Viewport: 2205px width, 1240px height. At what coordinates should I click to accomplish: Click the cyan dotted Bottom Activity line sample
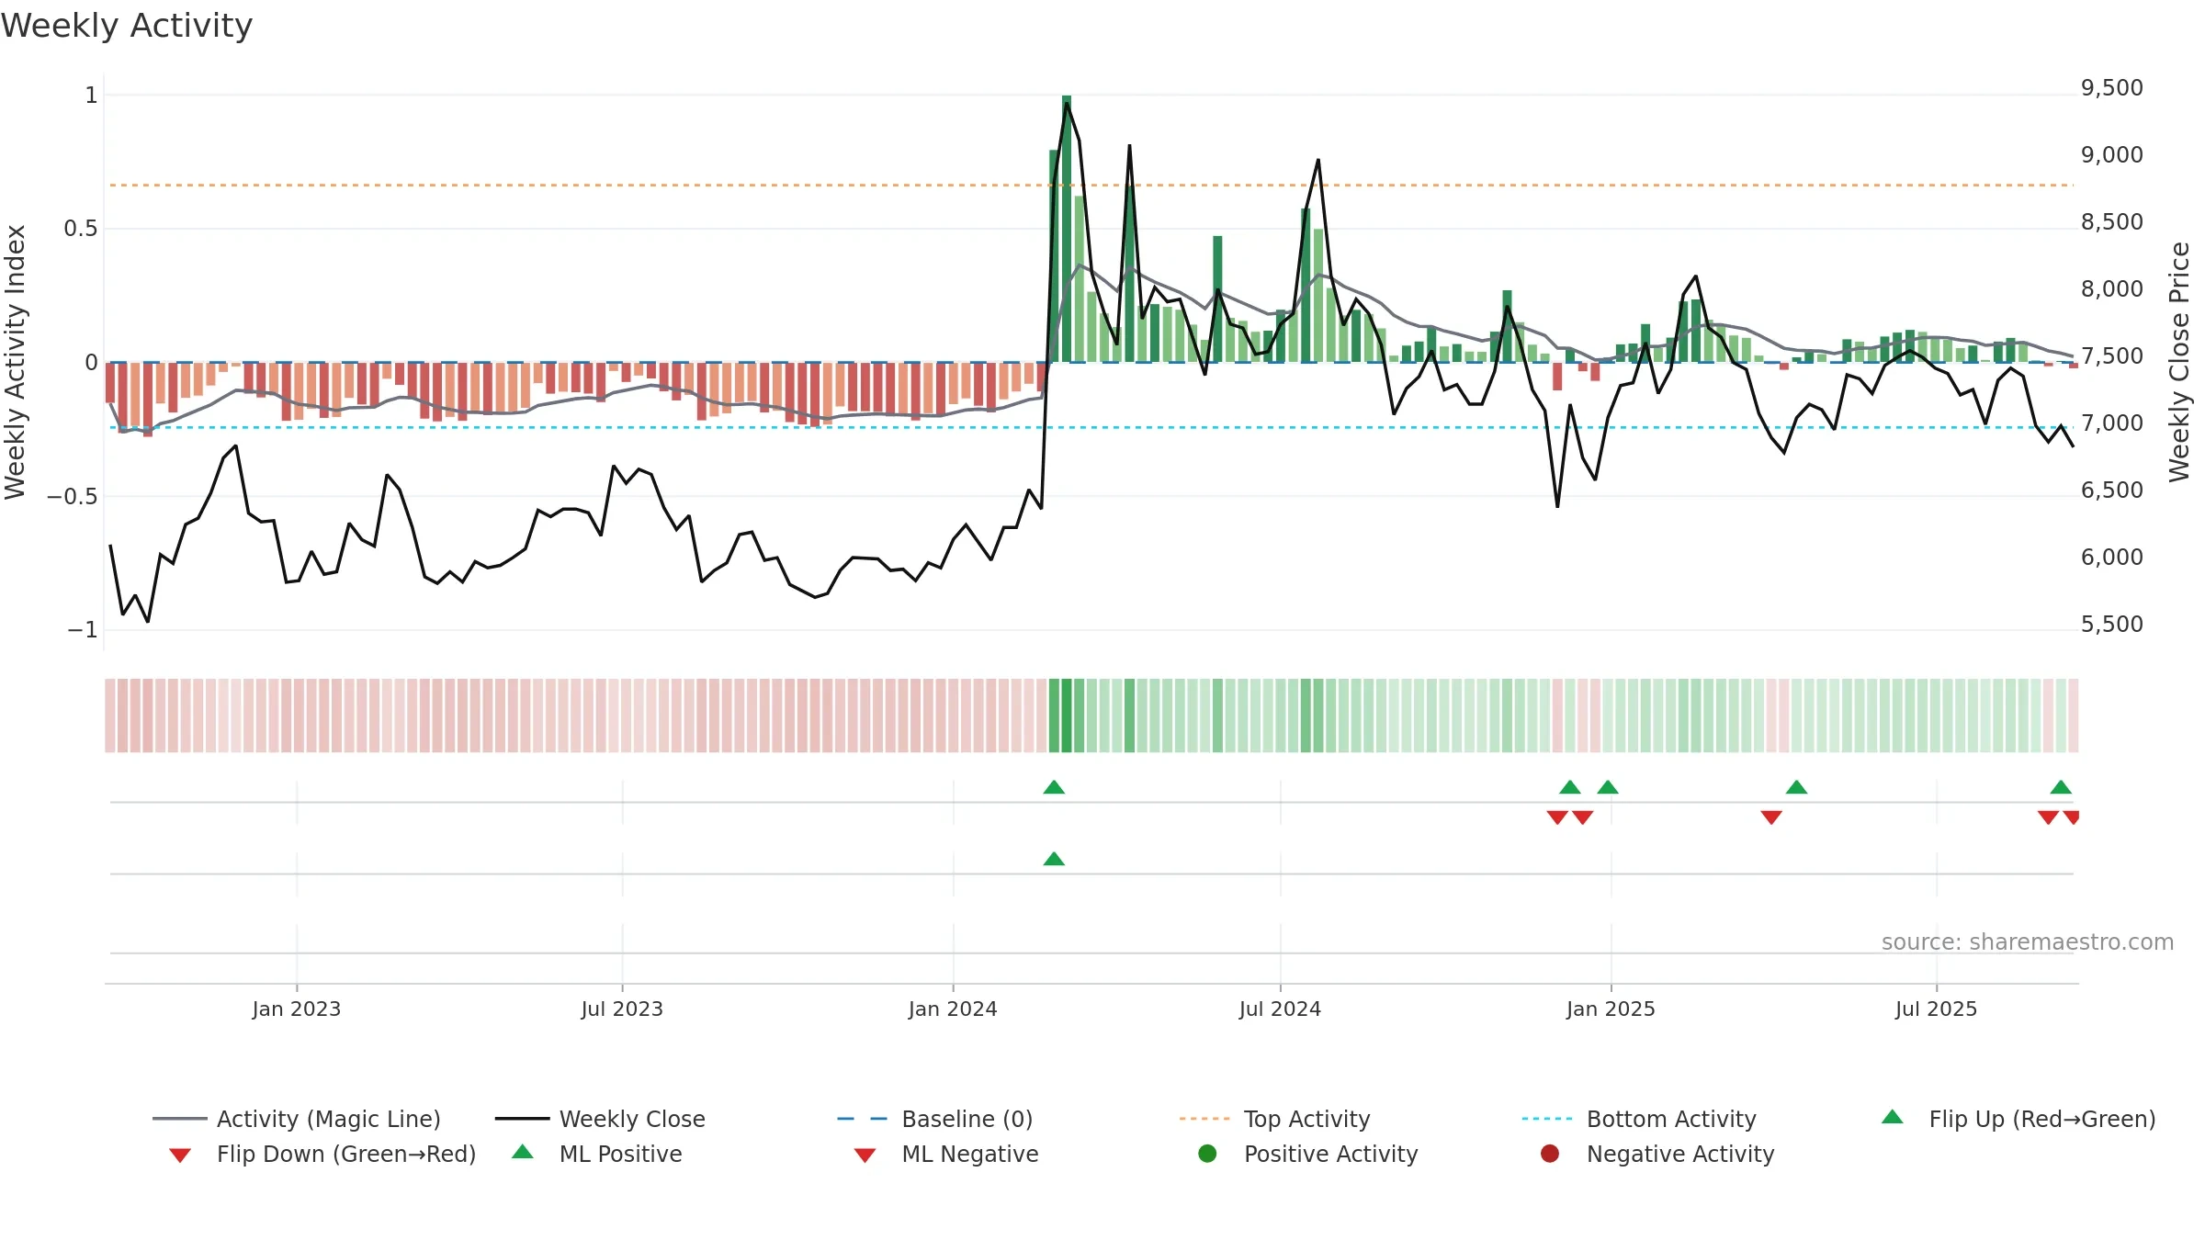(x=1547, y=1119)
